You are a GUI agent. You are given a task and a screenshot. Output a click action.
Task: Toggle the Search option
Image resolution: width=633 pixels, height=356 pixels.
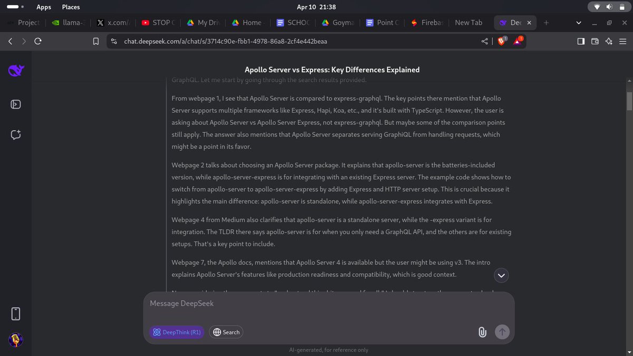click(x=226, y=332)
